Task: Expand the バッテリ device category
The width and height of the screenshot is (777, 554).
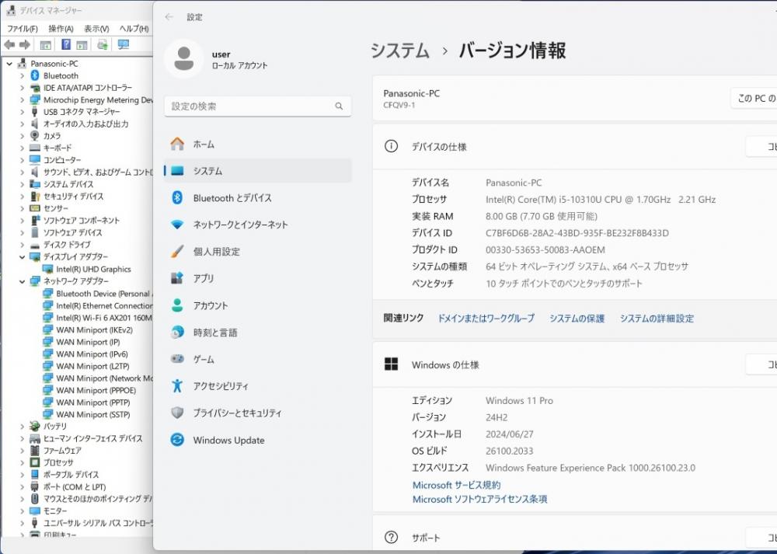Action: coord(22,427)
